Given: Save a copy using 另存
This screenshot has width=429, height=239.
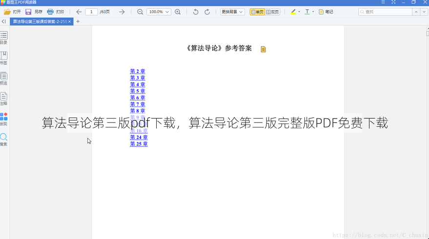Looking at the screenshot, I should click(x=34, y=12).
